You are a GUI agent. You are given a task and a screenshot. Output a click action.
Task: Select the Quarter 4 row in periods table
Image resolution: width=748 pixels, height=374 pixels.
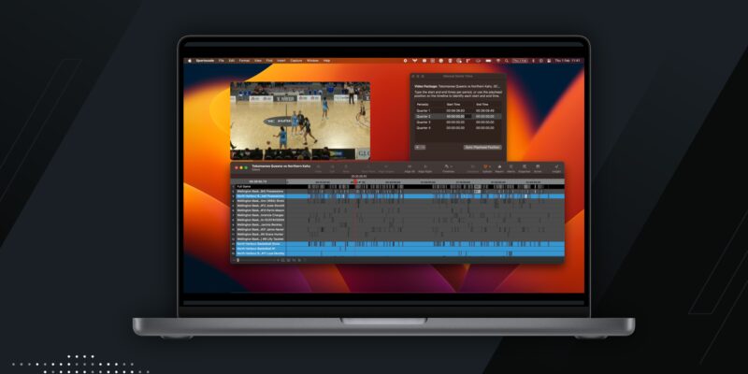(457, 128)
